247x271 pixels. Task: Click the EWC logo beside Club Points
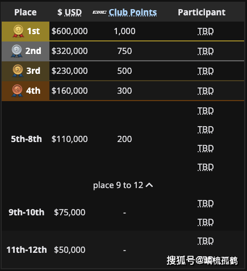click(x=99, y=12)
